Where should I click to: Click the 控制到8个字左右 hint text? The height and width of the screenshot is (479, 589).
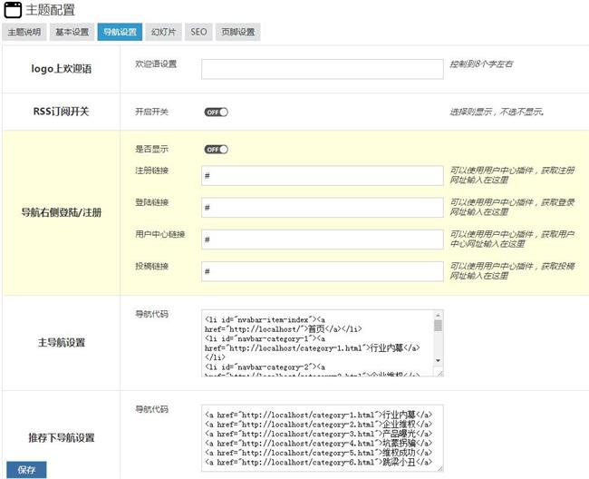(481, 64)
